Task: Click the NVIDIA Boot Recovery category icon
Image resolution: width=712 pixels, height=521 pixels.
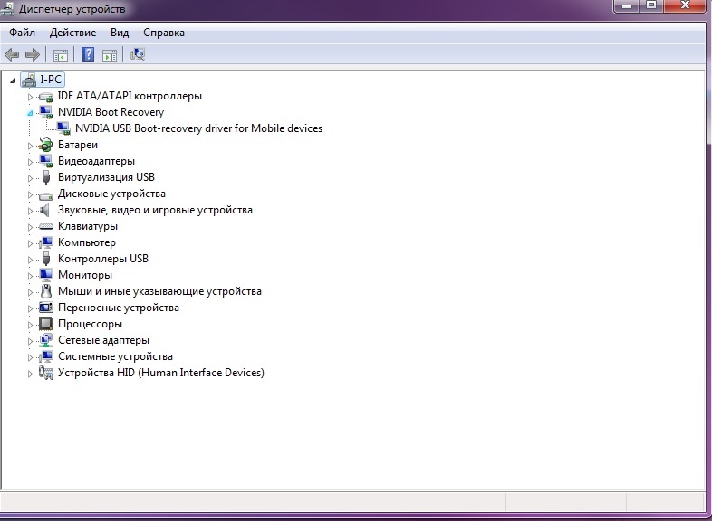Action: pyautogui.click(x=46, y=112)
